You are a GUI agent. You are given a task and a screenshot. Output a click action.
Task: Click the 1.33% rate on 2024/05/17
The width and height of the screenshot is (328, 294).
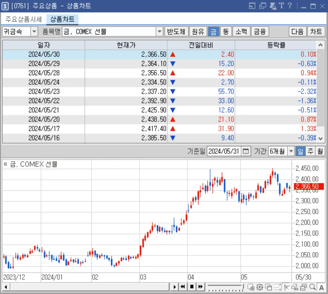tap(308, 129)
